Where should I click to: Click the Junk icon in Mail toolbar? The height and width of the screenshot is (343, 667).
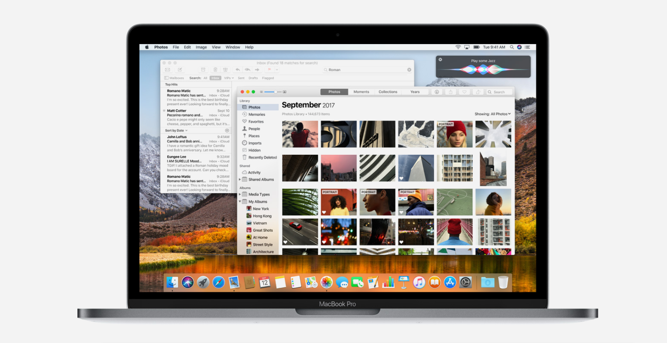(x=226, y=70)
